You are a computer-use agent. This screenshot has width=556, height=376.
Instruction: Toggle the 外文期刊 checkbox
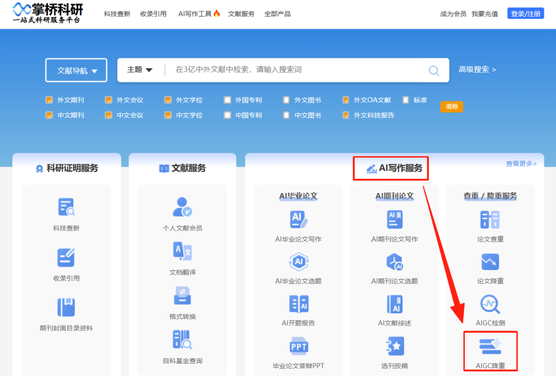[x=49, y=100]
